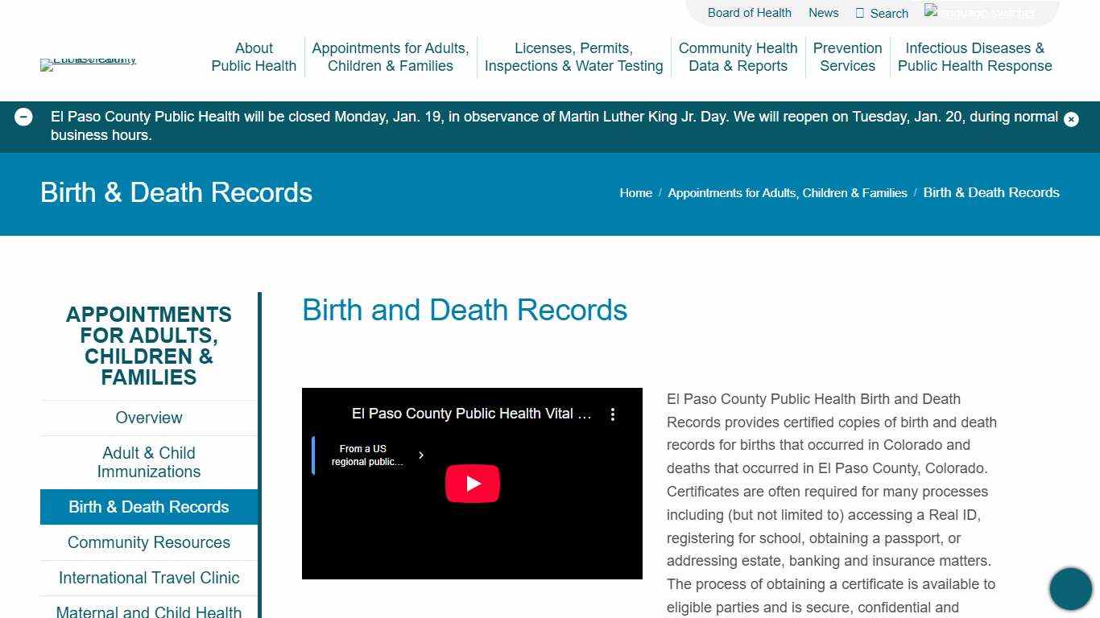Play the Vital Records YouTube video
1100x618 pixels.
[x=473, y=483]
